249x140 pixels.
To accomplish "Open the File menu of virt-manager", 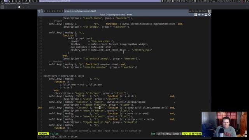I will pyautogui.click(x=2, y=3).
